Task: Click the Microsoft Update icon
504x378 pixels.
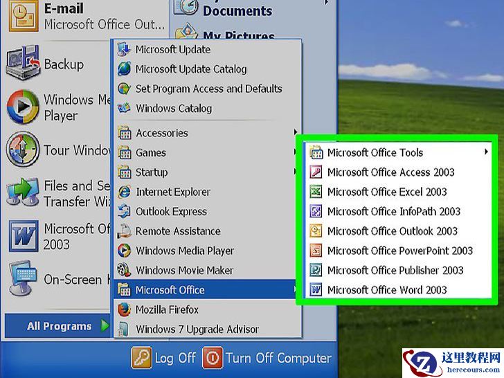Action: 124,50
